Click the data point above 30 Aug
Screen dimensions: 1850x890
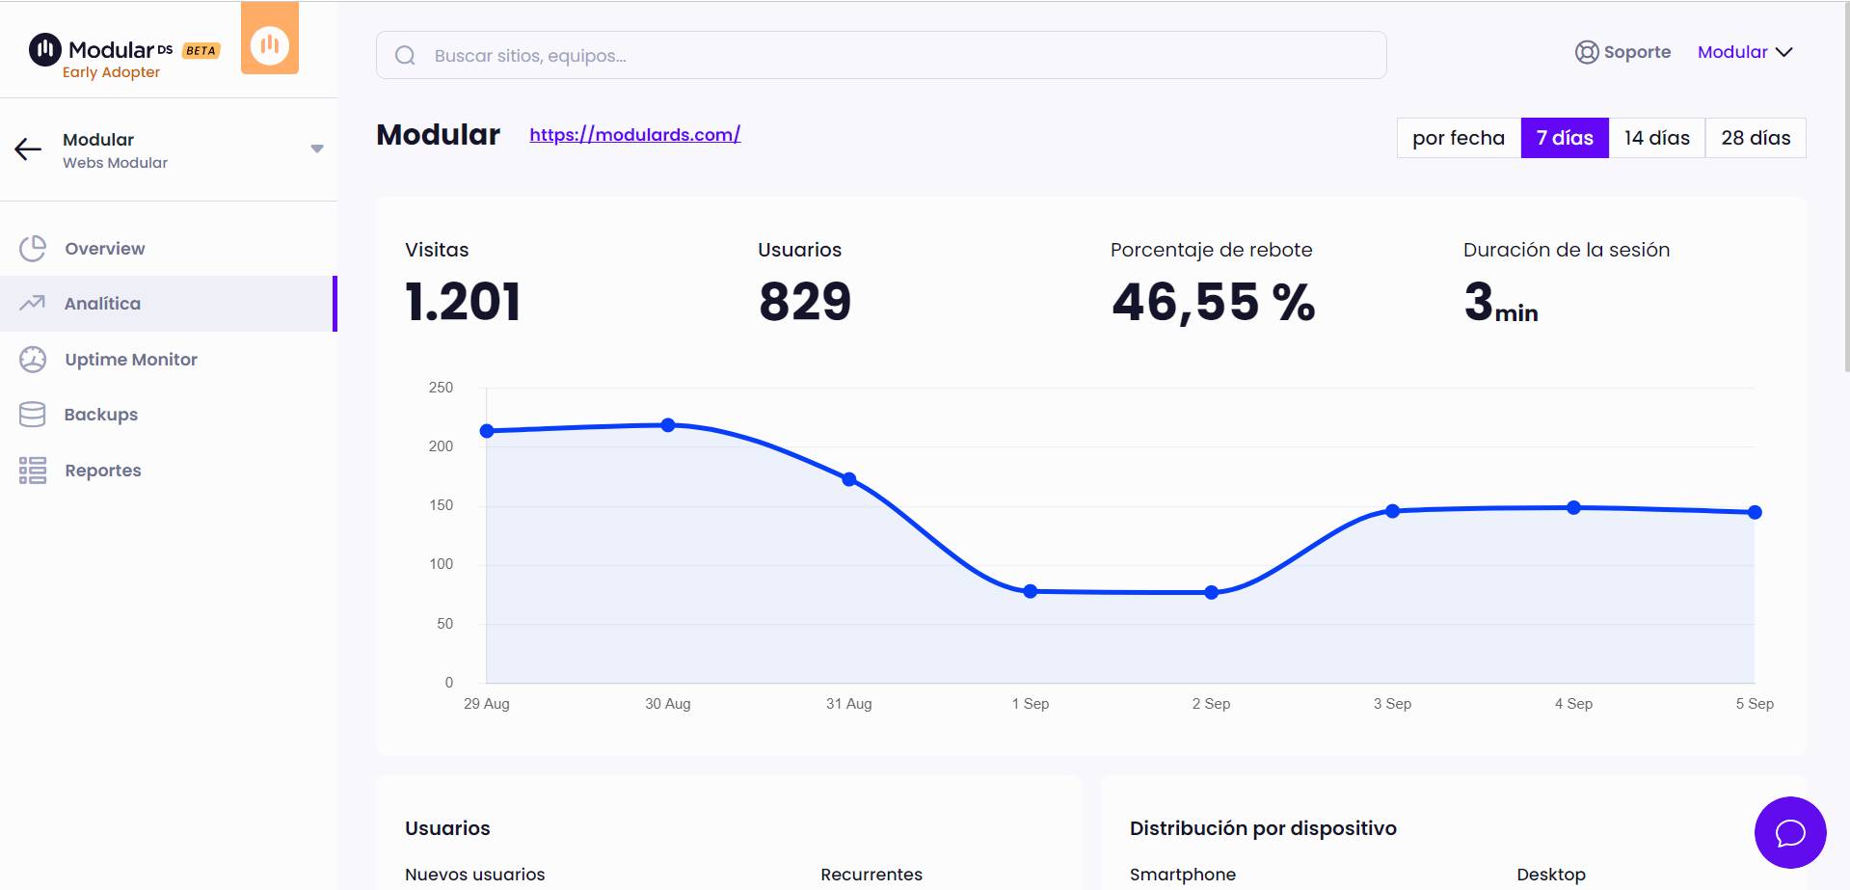pyautogui.click(x=667, y=423)
